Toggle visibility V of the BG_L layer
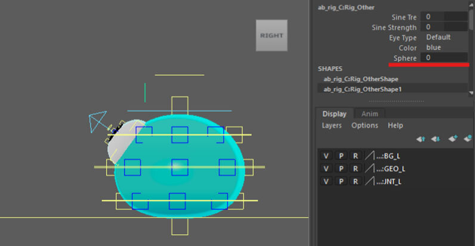Screen dimensions: 475x246 coord(326,155)
